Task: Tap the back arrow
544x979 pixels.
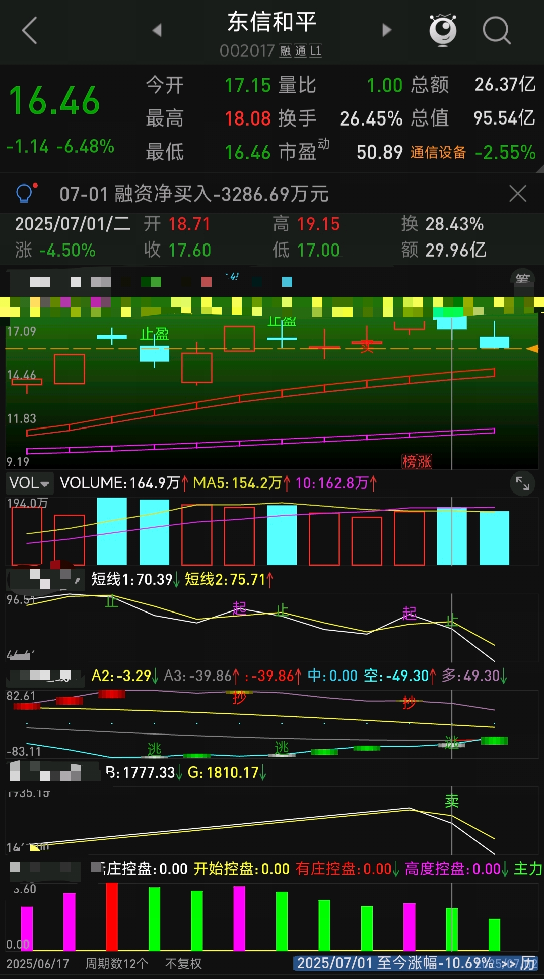Action: point(30,30)
